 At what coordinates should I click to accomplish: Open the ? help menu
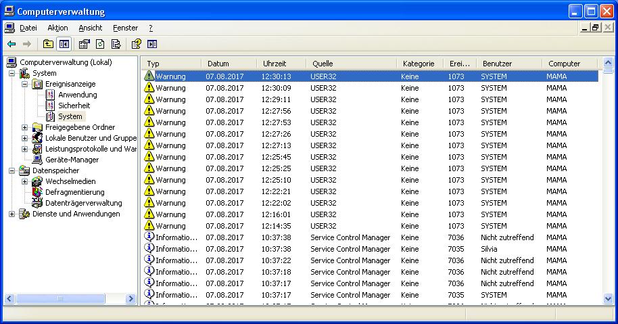point(151,28)
